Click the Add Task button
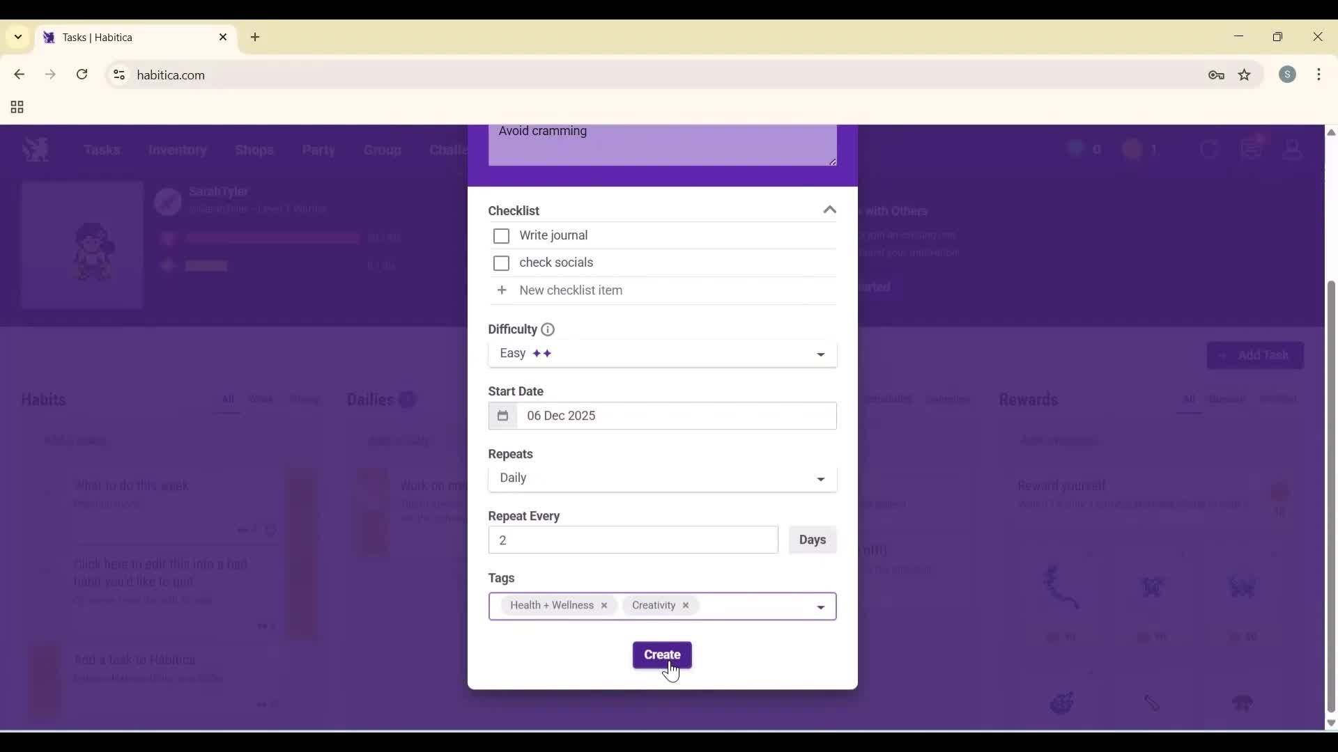 coord(1256,355)
